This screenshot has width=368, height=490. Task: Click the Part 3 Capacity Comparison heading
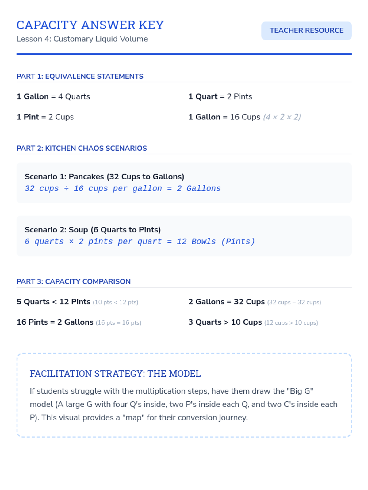pos(74,281)
